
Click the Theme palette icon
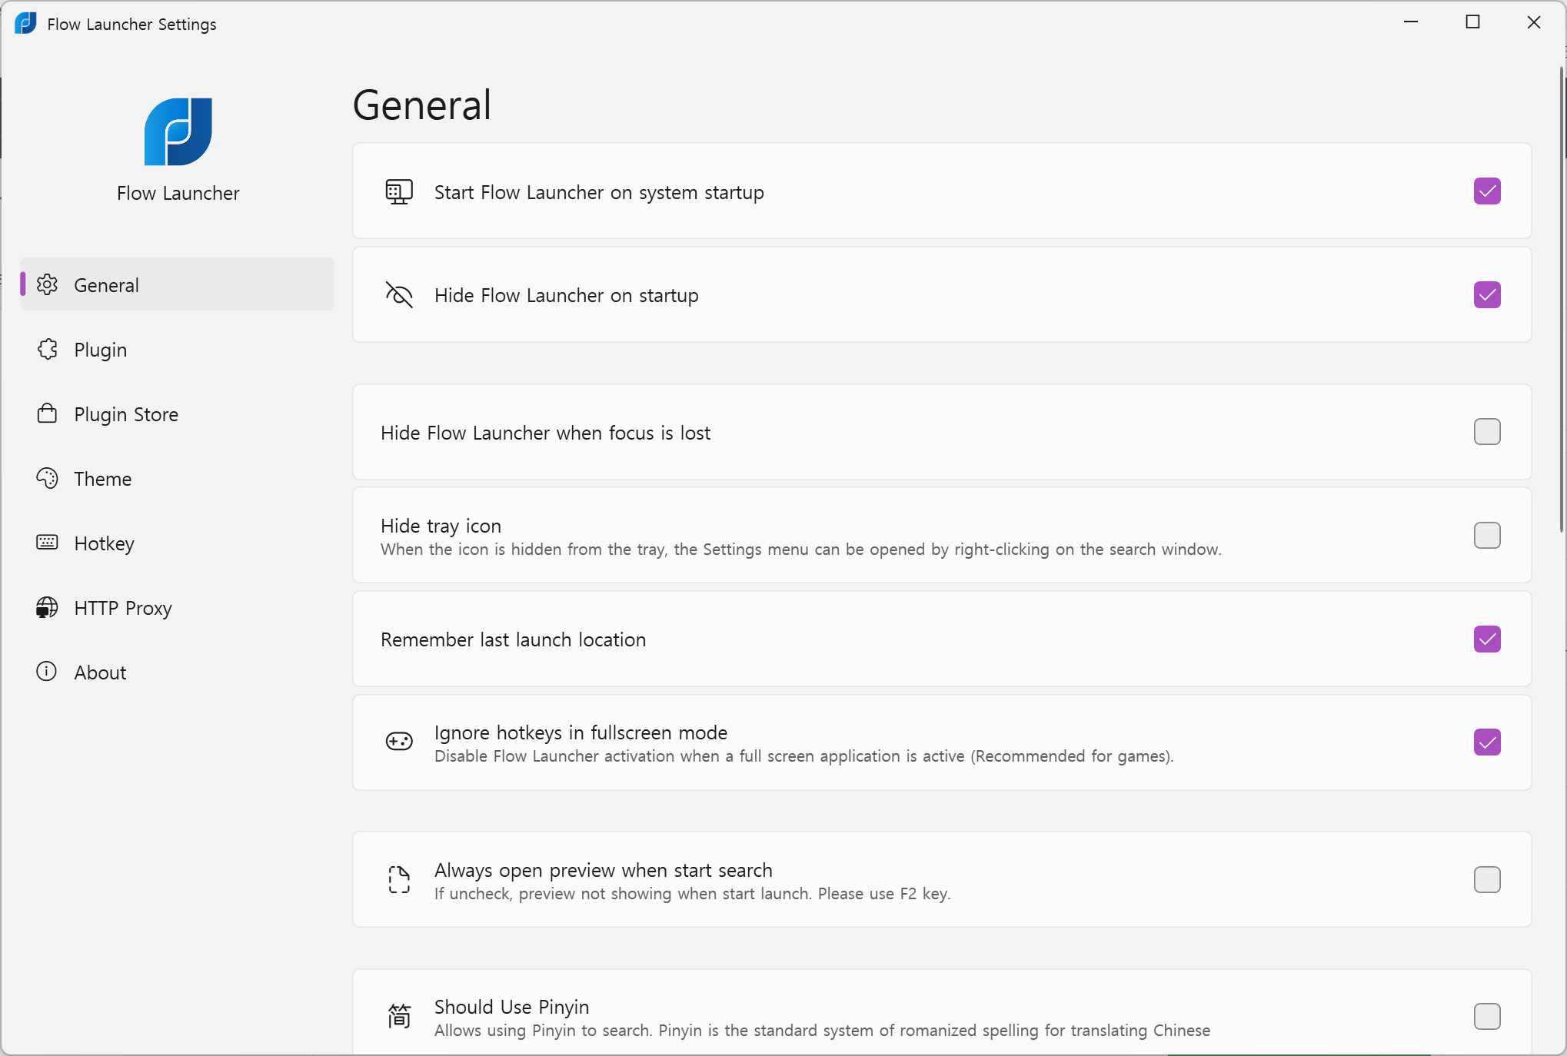coord(47,478)
